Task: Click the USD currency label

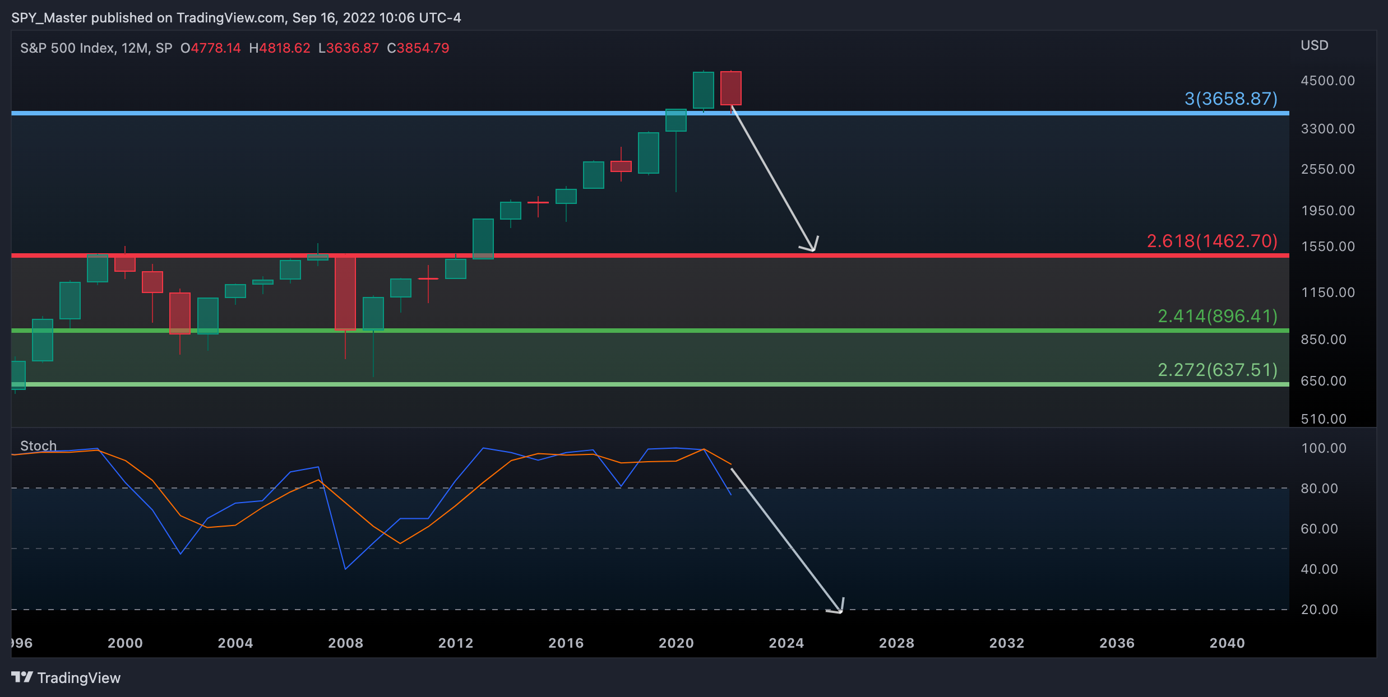Action: tap(1314, 45)
